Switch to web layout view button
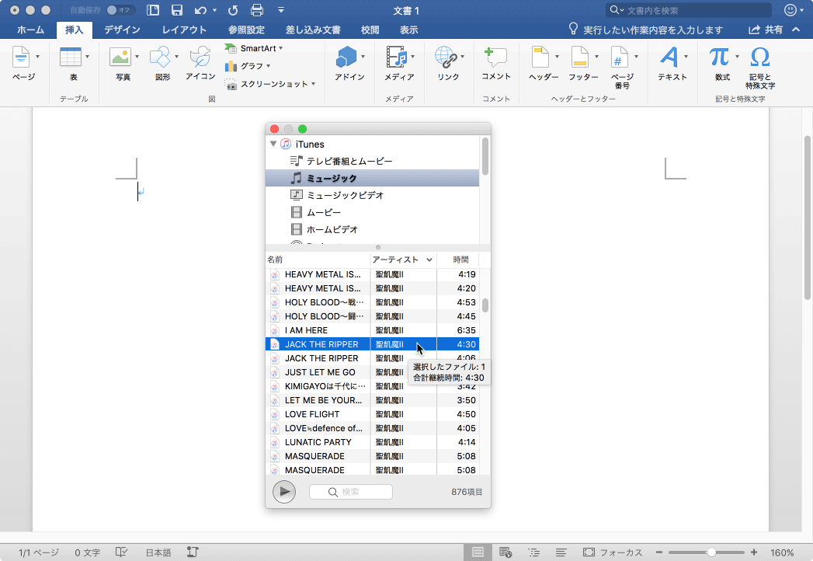Image resolution: width=813 pixels, height=561 pixels. point(506,552)
